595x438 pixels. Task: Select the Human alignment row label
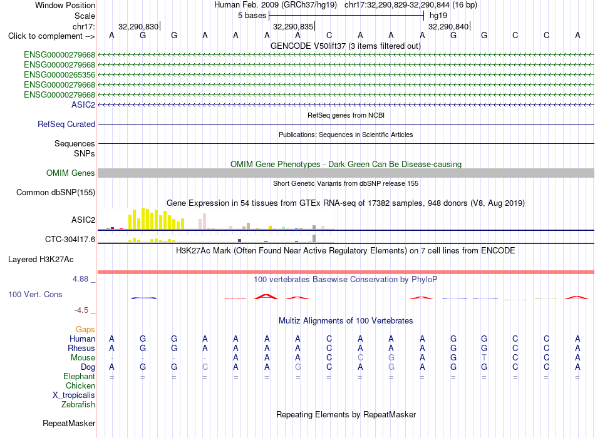[82, 339]
